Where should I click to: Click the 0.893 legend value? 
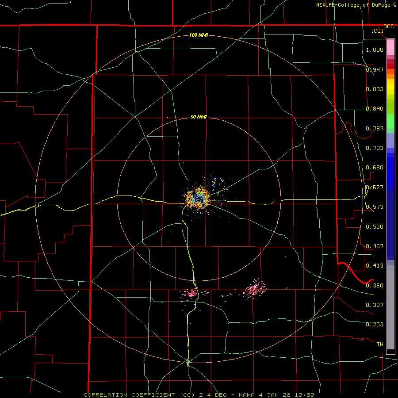pyautogui.click(x=375, y=89)
